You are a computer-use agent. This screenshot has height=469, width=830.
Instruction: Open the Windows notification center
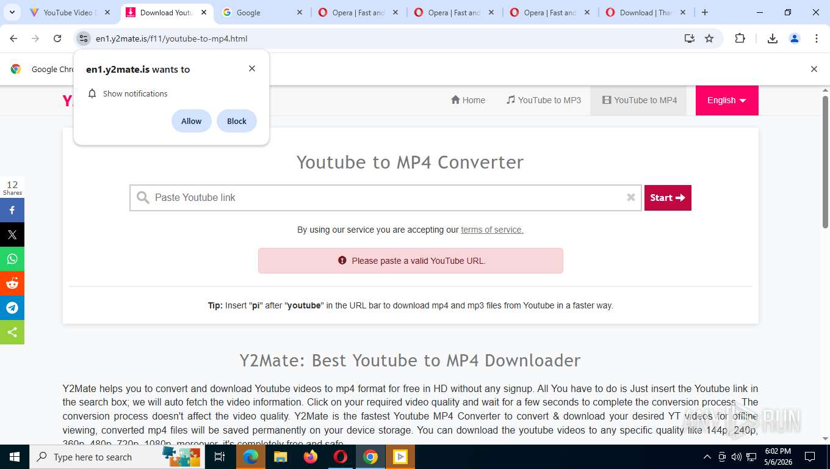coord(810,457)
